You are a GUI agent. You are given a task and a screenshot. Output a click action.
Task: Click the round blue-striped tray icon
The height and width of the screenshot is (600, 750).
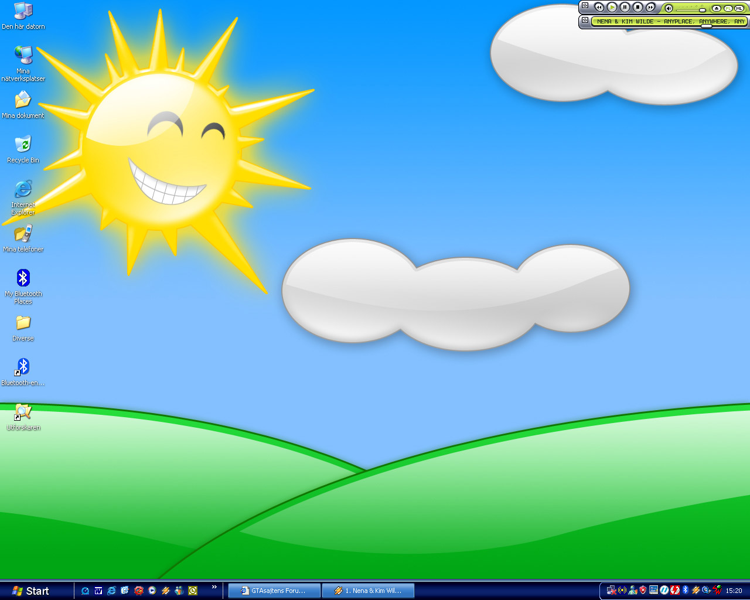(664, 590)
